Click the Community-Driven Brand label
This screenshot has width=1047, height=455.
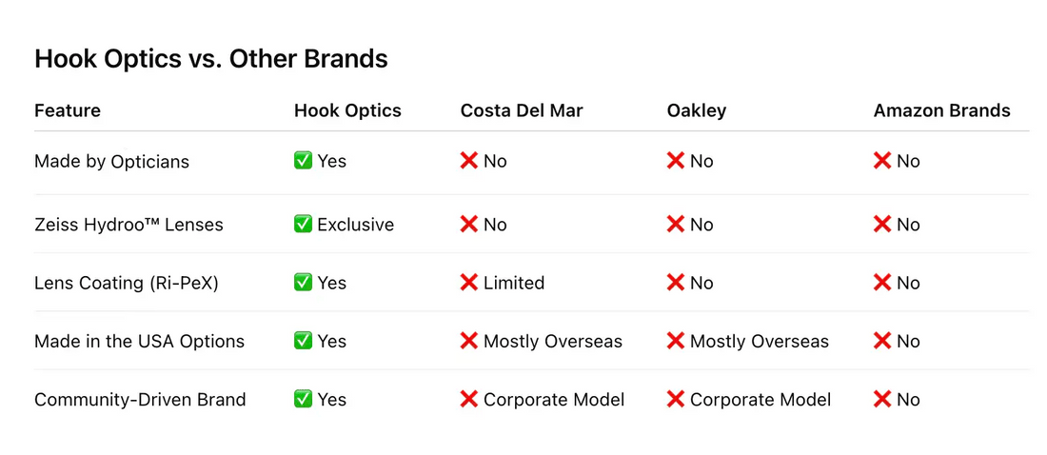pos(140,400)
